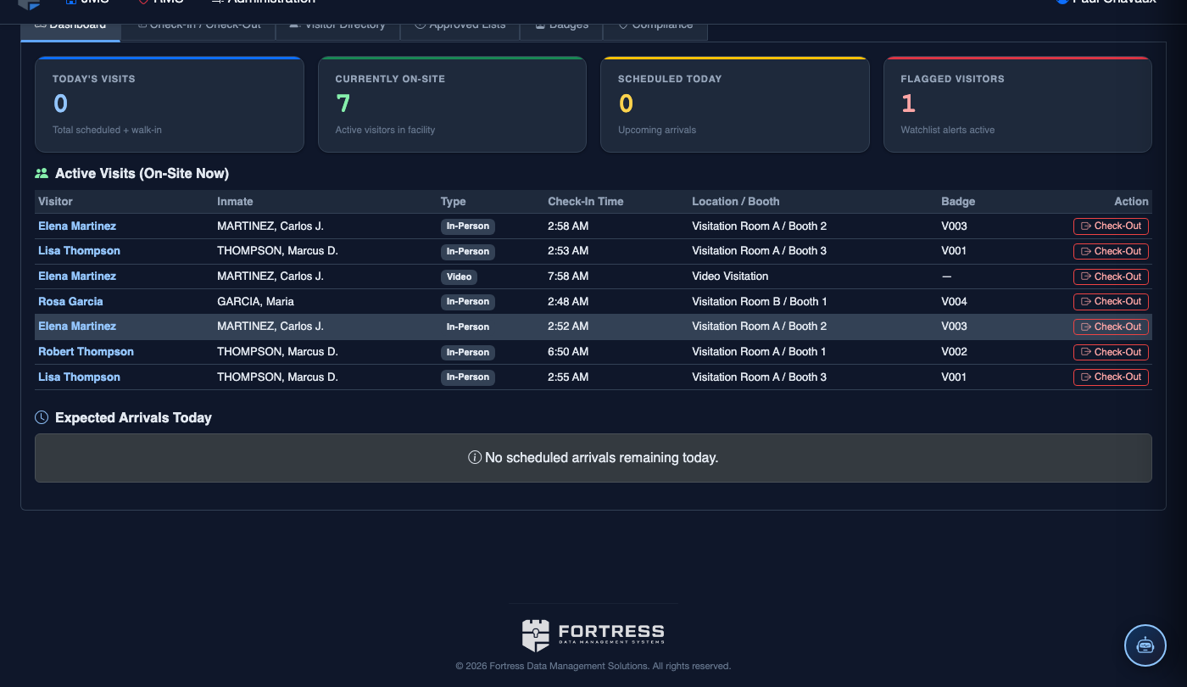Image resolution: width=1187 pixels, height=687 pixels.
Task: Check out the 7:58 AM video visit
Action: tap(1111, 276)
